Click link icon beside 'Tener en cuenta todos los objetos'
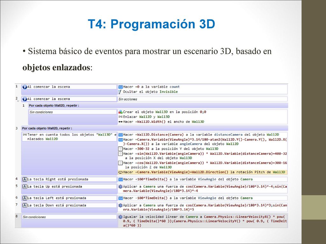 pyautogui.click(x=25, y=135)
